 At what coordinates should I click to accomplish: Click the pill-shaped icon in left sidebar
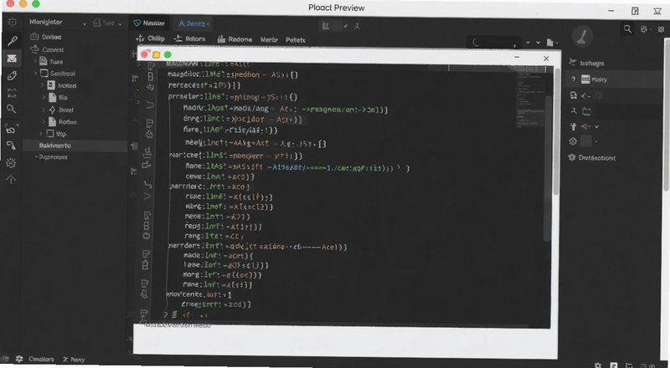coord(12,76)
